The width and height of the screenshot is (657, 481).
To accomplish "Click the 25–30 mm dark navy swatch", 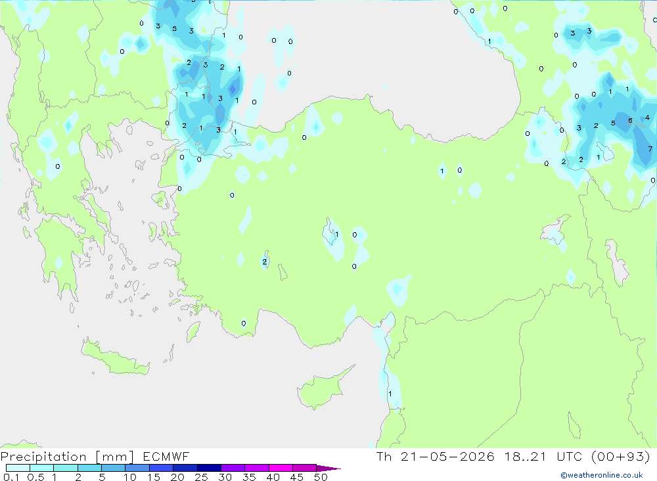I will click(209, 468).
